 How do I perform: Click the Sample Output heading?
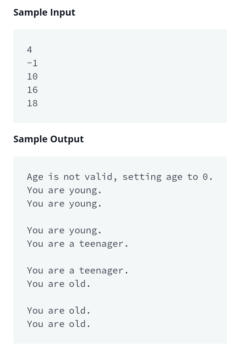click(x=49, y=139)
